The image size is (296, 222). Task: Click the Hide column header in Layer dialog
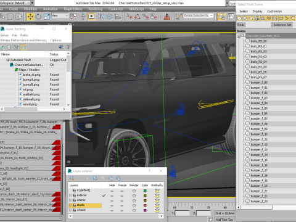point(112,185)
